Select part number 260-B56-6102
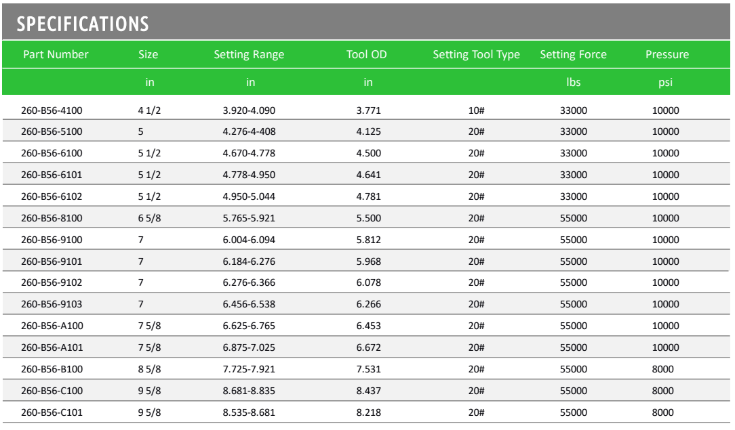The image size is (735, 430). 52,196
